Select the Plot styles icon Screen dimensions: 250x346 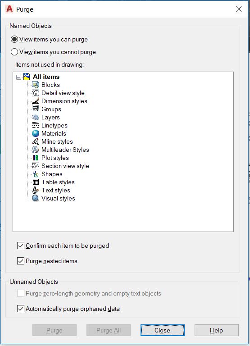click(36, 158)
